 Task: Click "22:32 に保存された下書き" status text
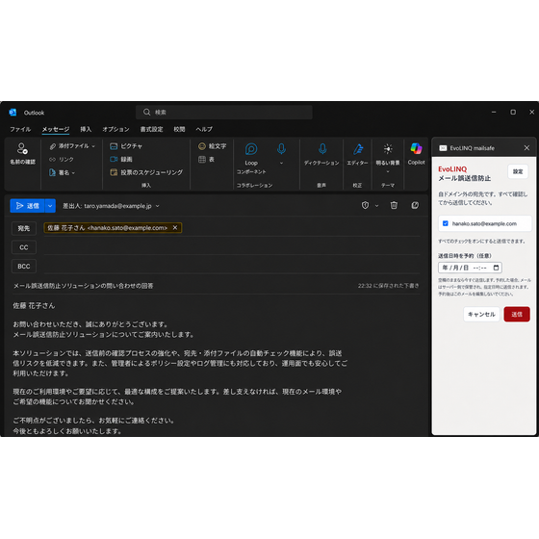click(389, 286)
